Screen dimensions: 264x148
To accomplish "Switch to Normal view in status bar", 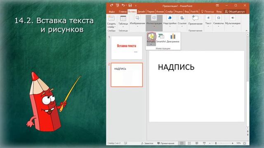I will pyautogui.click(x=181, y=143).
